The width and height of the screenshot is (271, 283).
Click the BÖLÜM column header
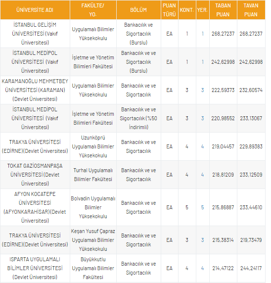(x=138, y=10)
